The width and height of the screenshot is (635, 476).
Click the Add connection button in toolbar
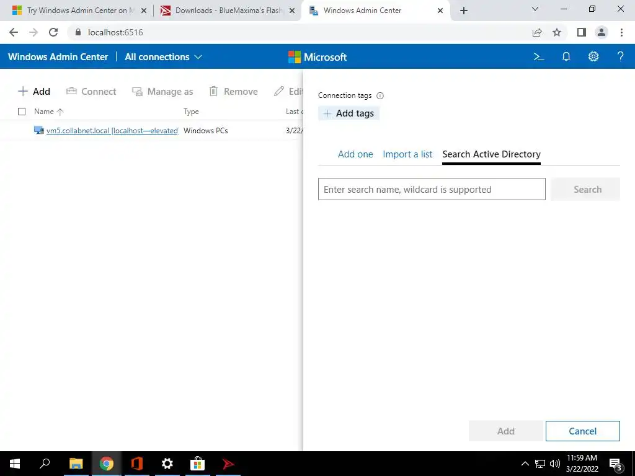click(34, 92)
